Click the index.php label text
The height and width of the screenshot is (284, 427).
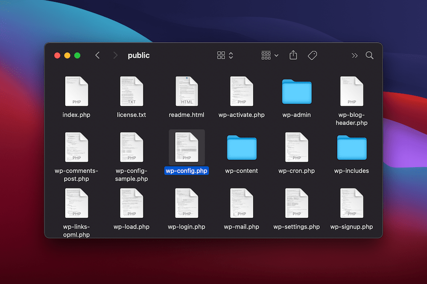(76, 115)
